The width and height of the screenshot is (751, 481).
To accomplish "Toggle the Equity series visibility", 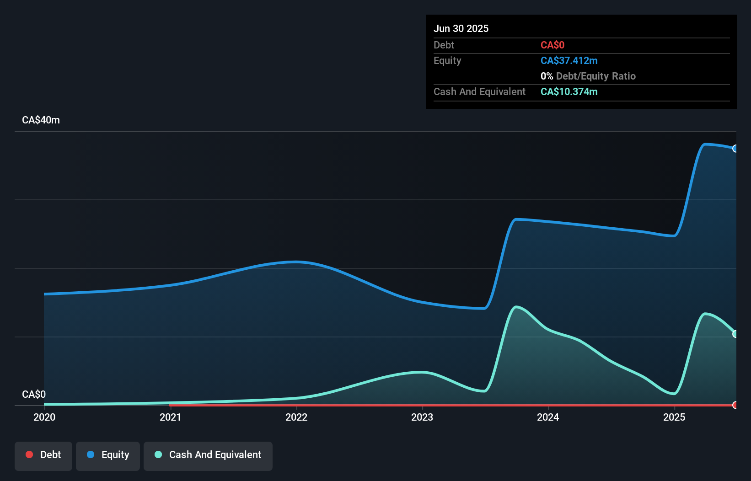I will click(x=108, y=456).
